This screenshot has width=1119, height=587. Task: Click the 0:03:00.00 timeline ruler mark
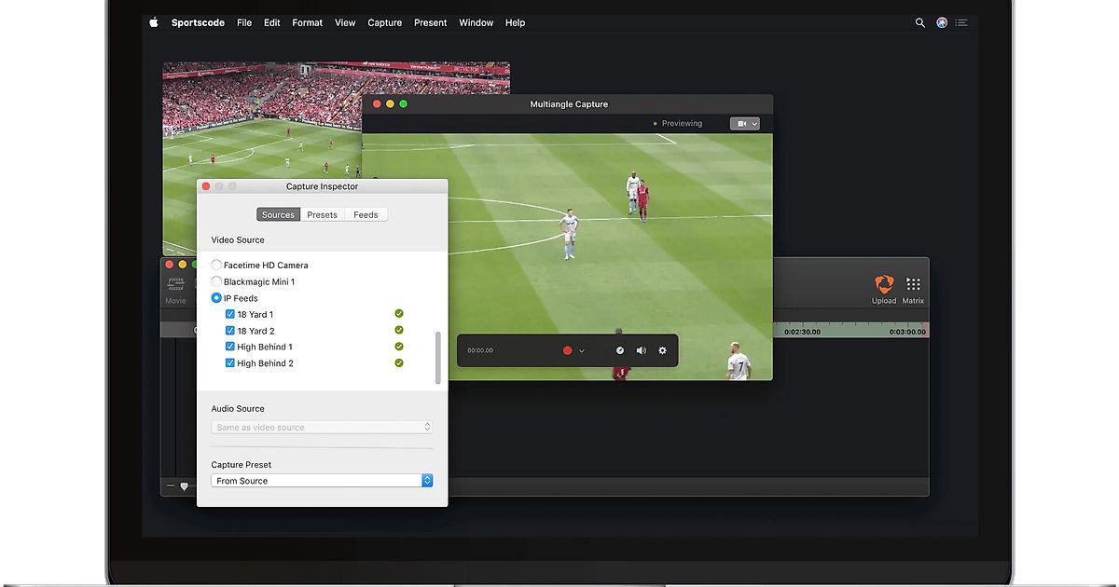click(x=907, y=331)
